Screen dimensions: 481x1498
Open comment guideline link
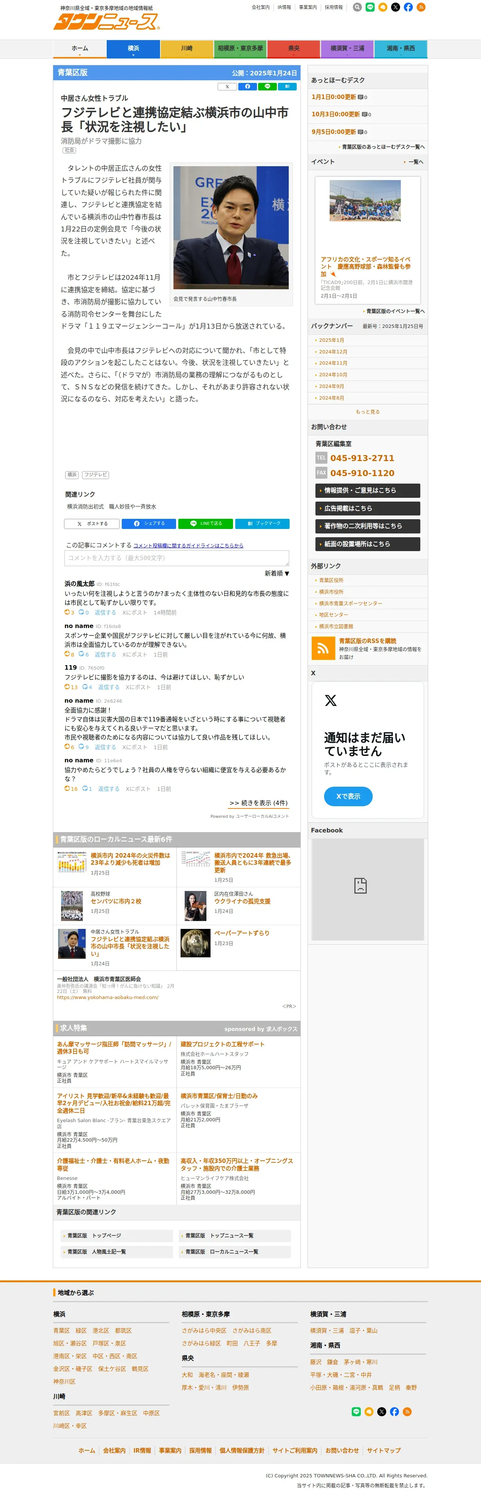(188, 546)
